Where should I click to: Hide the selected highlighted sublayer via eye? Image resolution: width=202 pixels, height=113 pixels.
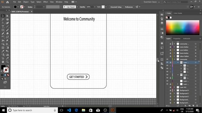(167, 62)
